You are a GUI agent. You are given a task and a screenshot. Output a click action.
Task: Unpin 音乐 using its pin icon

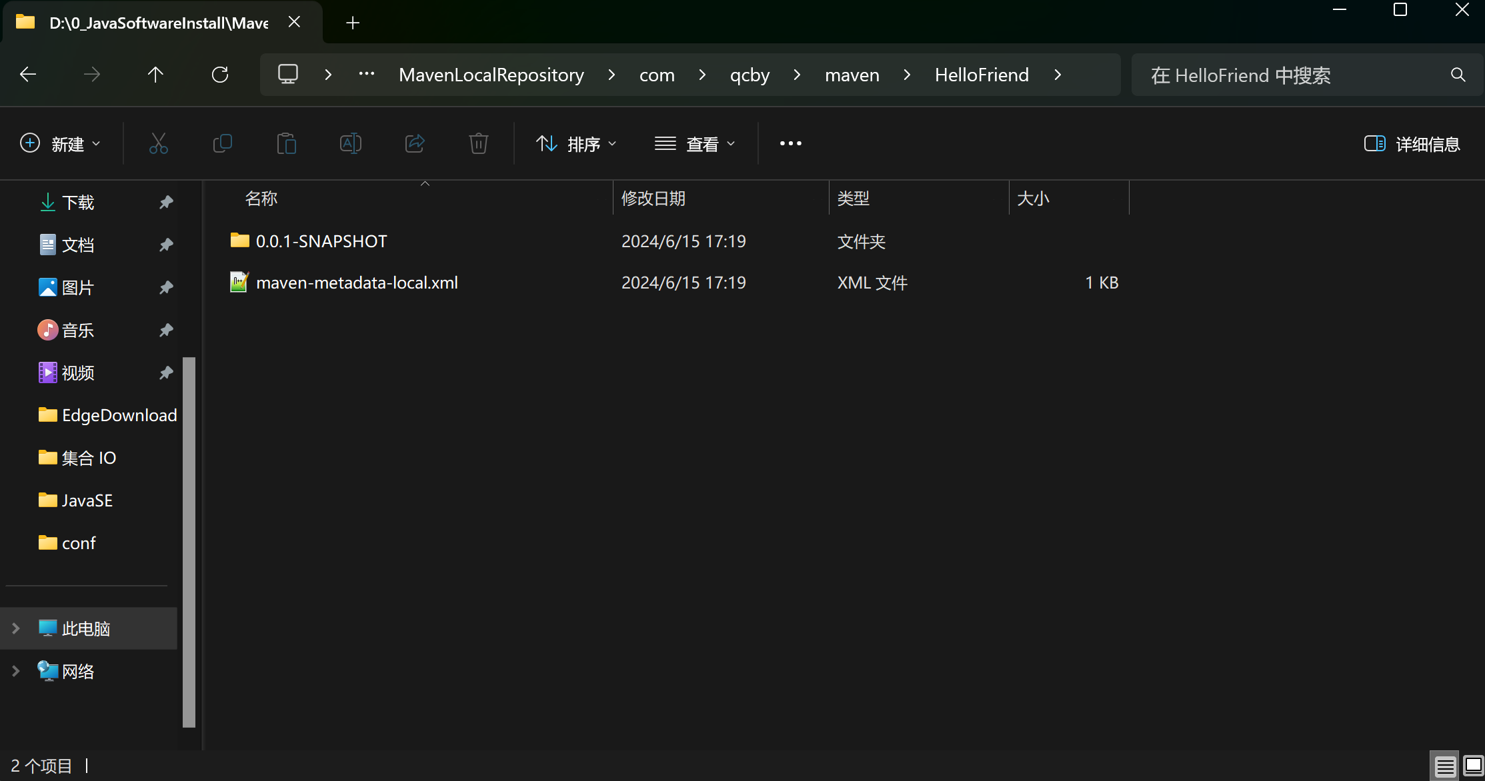166,330
